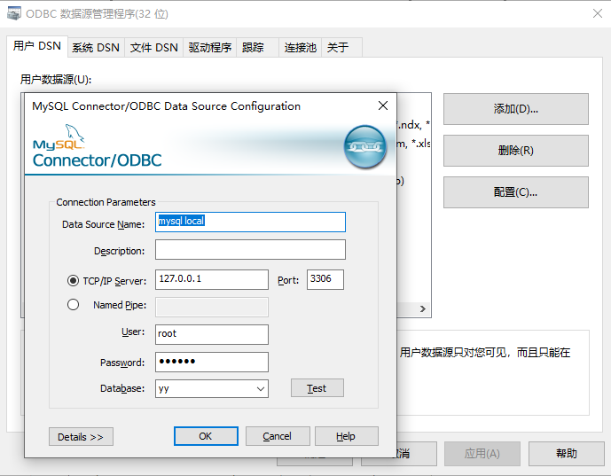Open the Database dropdown list
The width and height of the screenshot is (611, 476).
click(261, 389)
